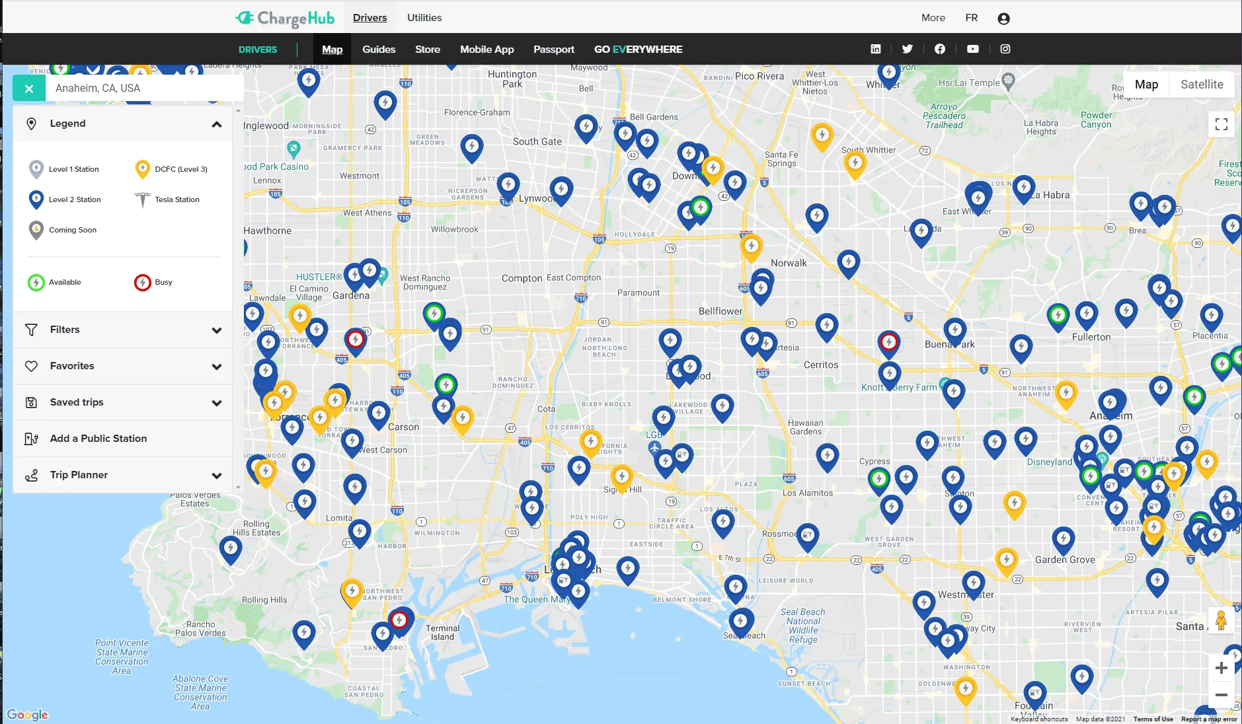Zoom in the map with plus button
Viewport: 1242px width, 724px height.
1222,668
